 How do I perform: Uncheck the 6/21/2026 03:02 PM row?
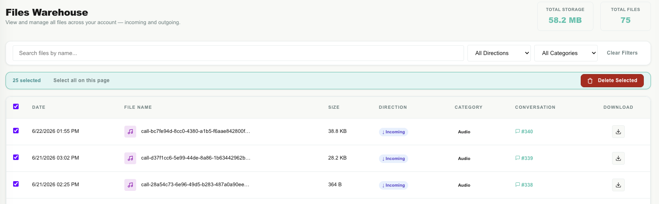click(x=16, y=157)
